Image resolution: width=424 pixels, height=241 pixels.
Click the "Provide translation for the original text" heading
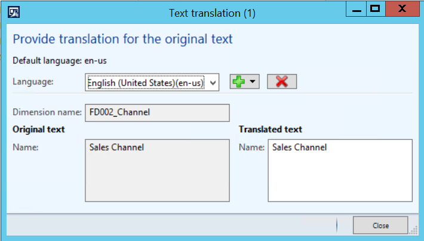(x=122, y=39)
